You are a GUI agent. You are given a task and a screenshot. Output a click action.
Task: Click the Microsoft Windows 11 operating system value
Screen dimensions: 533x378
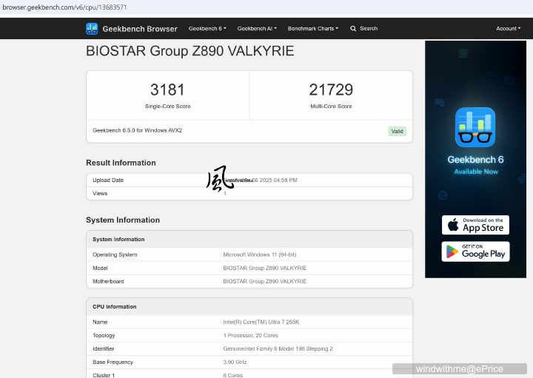tap(260, 254)
